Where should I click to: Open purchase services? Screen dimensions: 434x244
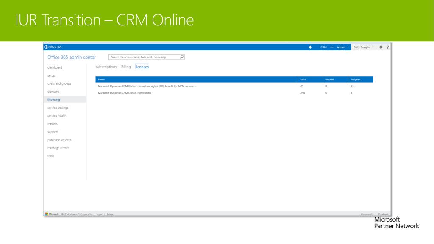(x=59, y=140)
